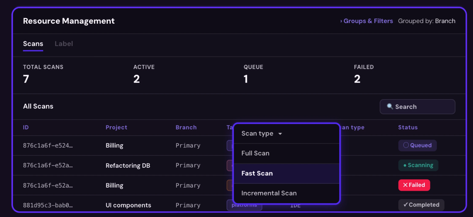473x217 pixels.
Task: Sort by the Branch column header
Action: [186, 127]
